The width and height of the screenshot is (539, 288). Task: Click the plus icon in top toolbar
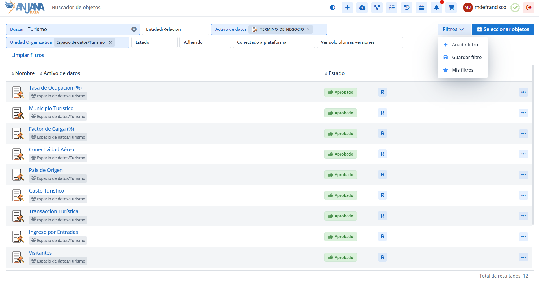pyautogui.click(x=347, y=8)
